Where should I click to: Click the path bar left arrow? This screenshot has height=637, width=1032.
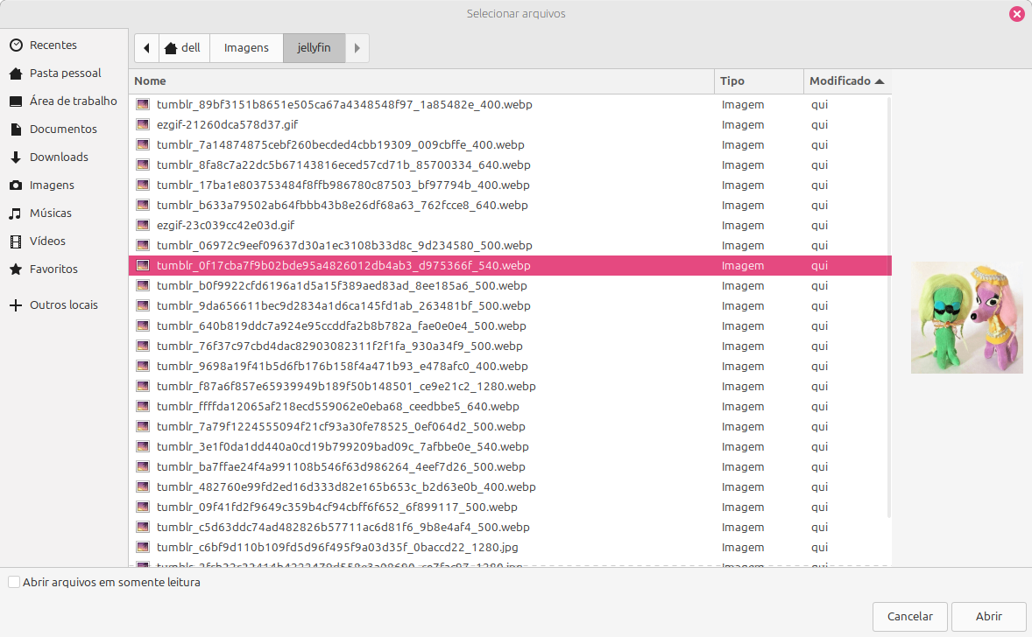(146, 48)
